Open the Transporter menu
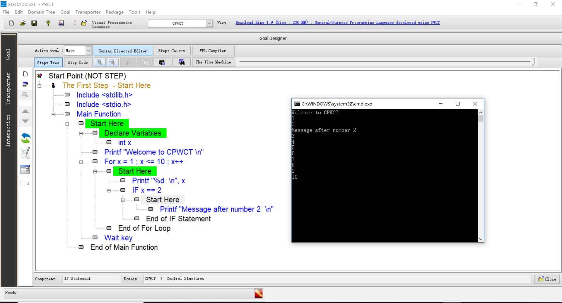562x303 pixels. pos(88,12)
